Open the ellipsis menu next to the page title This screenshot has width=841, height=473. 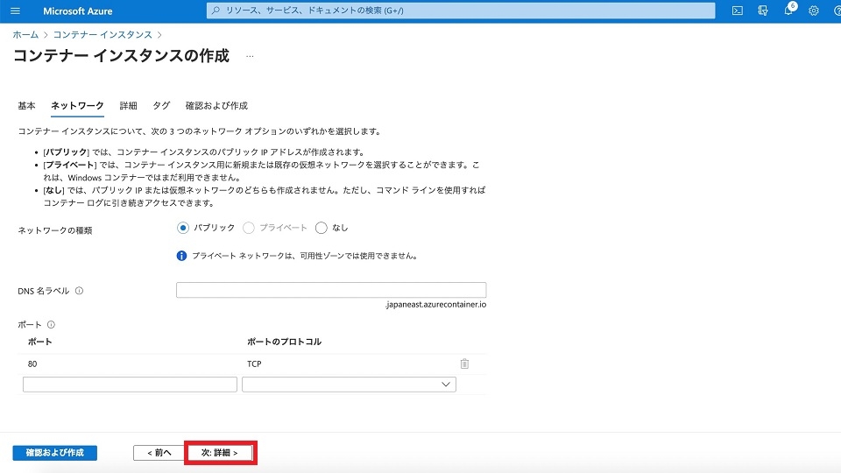(x=250, y=56)
